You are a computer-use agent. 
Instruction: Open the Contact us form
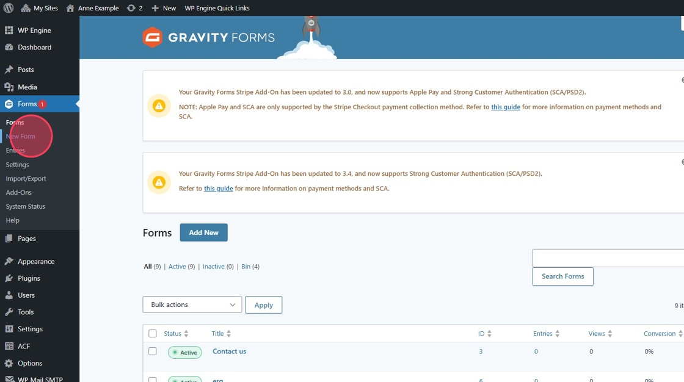[x=230, y=351]
